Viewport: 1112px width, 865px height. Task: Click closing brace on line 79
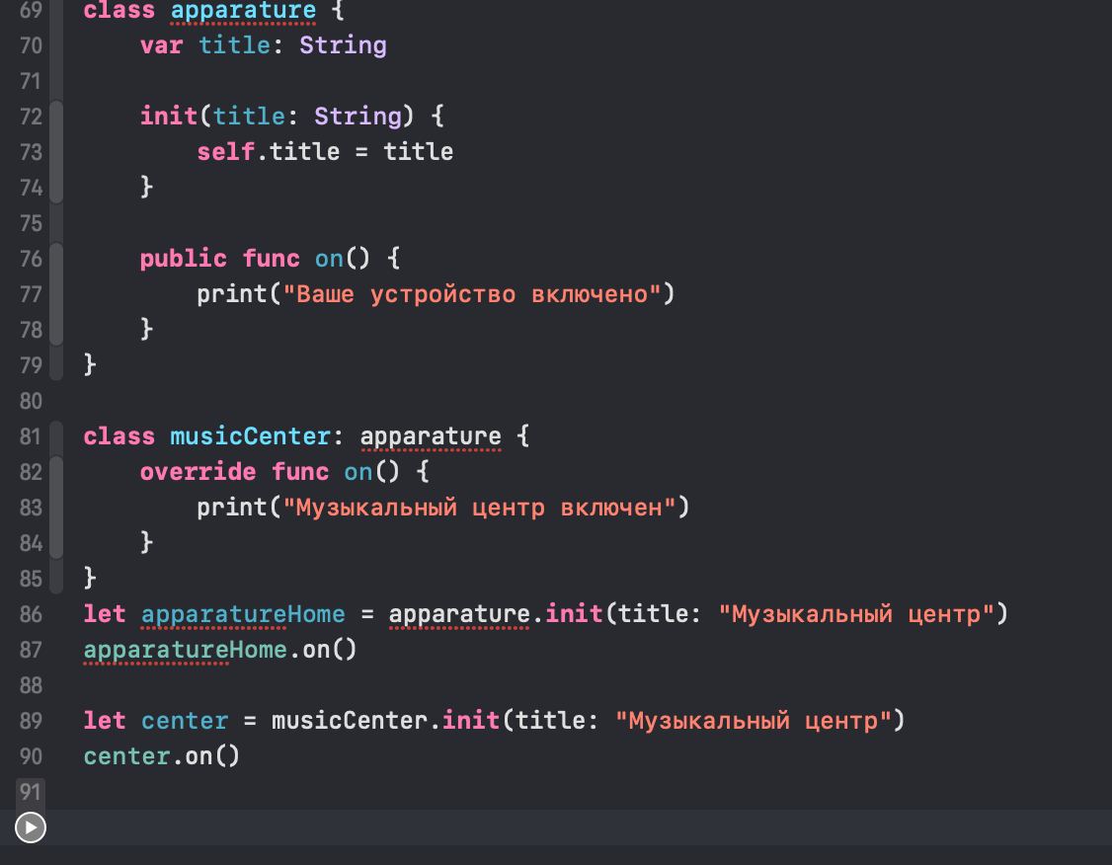coord(90,364)
